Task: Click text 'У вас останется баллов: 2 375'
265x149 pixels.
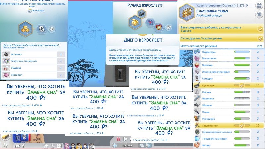Action: click(148, 89)
